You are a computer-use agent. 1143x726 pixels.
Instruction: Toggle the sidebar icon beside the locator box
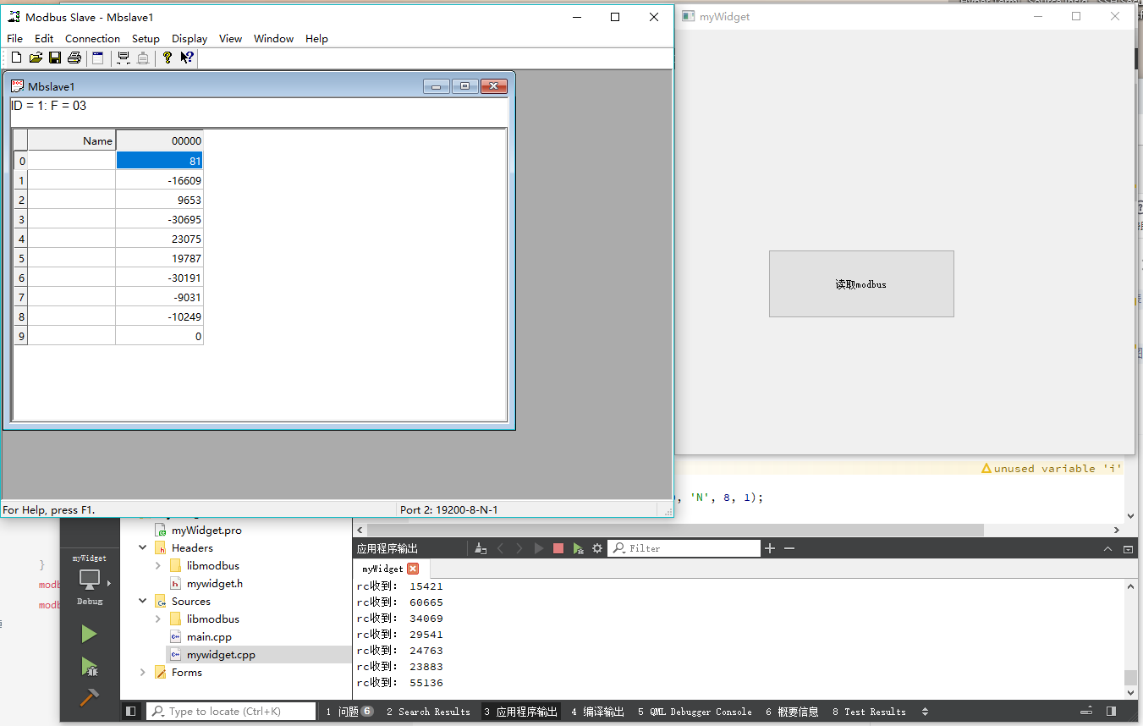coord(130,712)
